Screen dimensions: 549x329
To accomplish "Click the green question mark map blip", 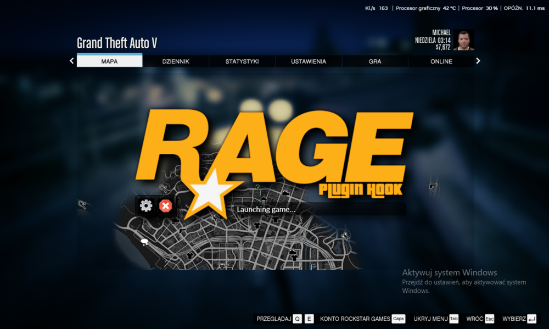I will pos(257,187).
